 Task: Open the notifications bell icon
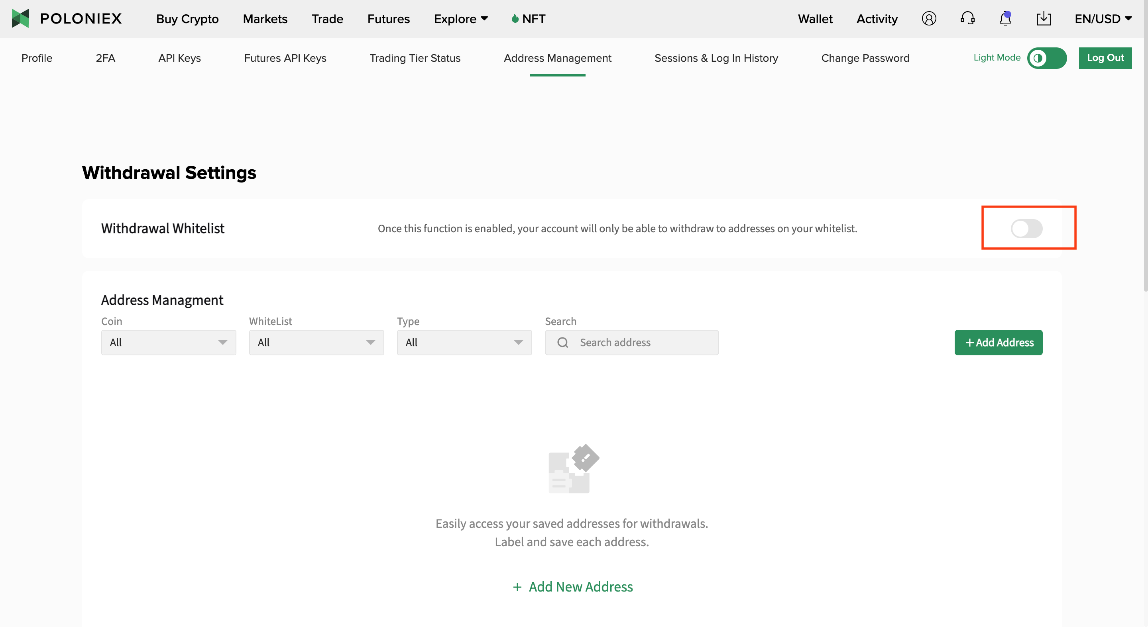[1005, 19]
